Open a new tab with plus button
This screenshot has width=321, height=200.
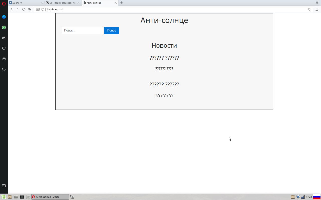121,3
